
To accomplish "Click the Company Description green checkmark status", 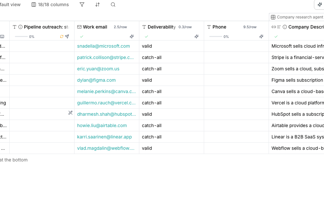I will 276,37.
